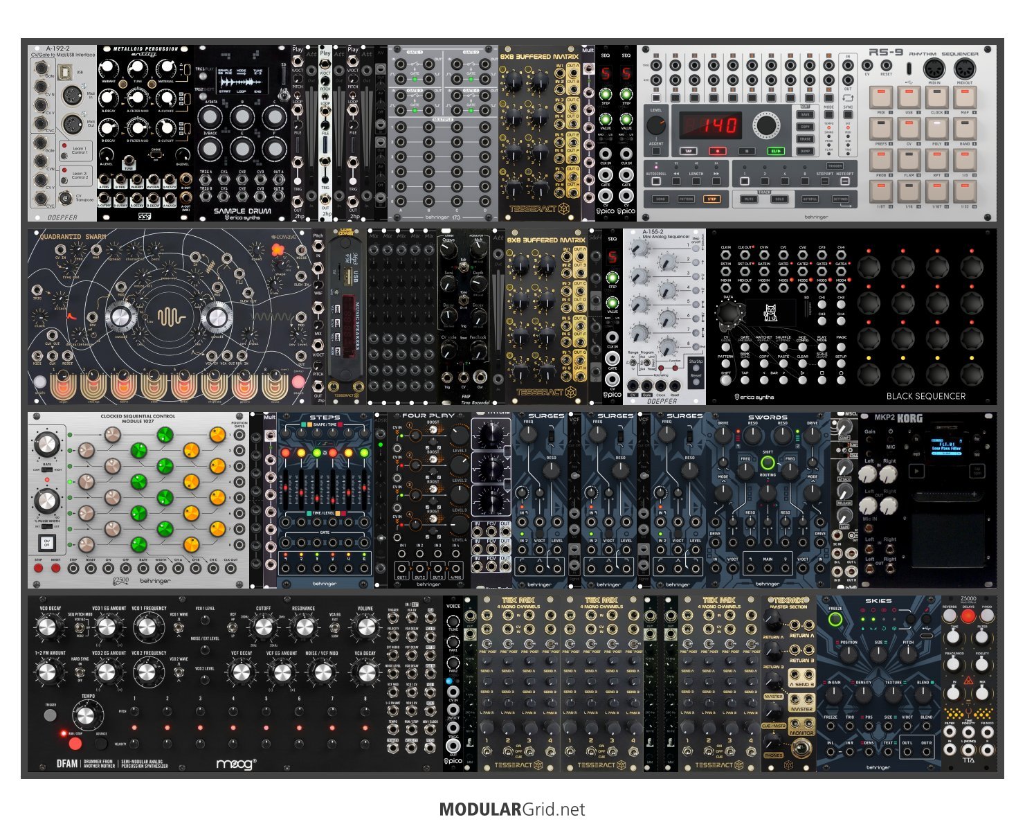This screenshot has height=824, width=1025.
Task: Tap the TAP tempo button on RS-9
Action: (689, 150)
